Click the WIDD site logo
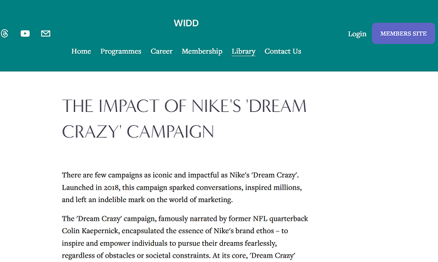Image resolution: width=438 pixels, height=262 pixels. [186, 24]
